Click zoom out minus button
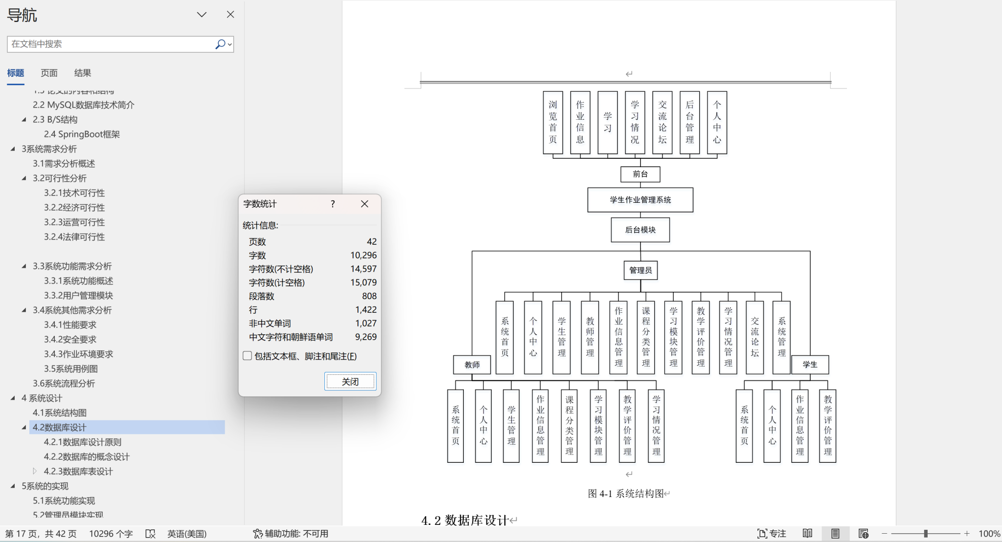The height and width of the screenshot is (542, 1002). point(885,534)
